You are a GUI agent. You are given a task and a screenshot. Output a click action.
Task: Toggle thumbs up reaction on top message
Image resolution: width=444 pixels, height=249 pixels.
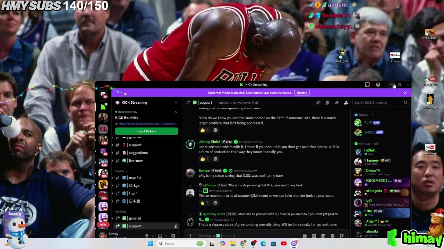point(204,130)
